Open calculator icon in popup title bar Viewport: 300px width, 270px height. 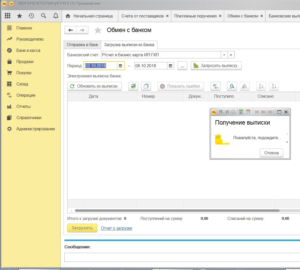[x=241, y=112]
